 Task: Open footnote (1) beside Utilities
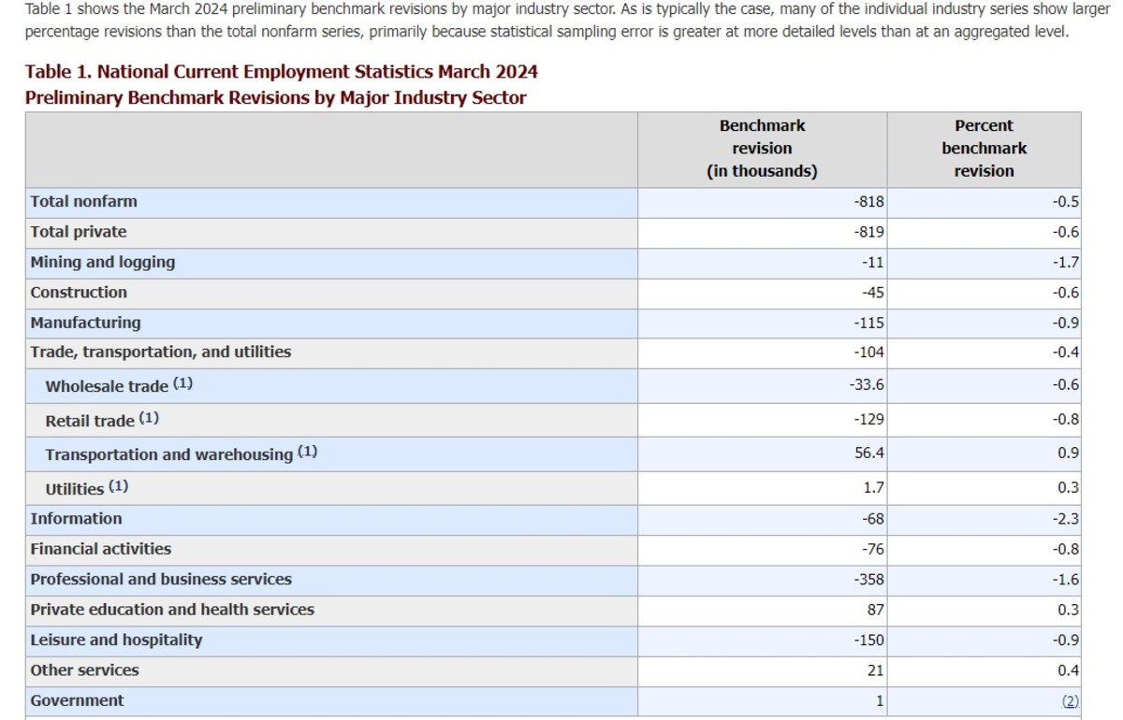pyautogui.click(x=118, y=486)
